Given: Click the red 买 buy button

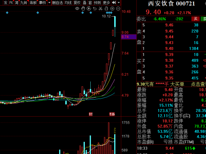Looking at the screenshot, I should (196, 19).
